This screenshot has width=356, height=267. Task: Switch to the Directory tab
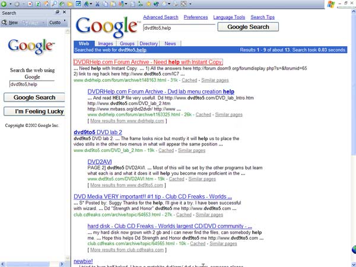point(149,43)
